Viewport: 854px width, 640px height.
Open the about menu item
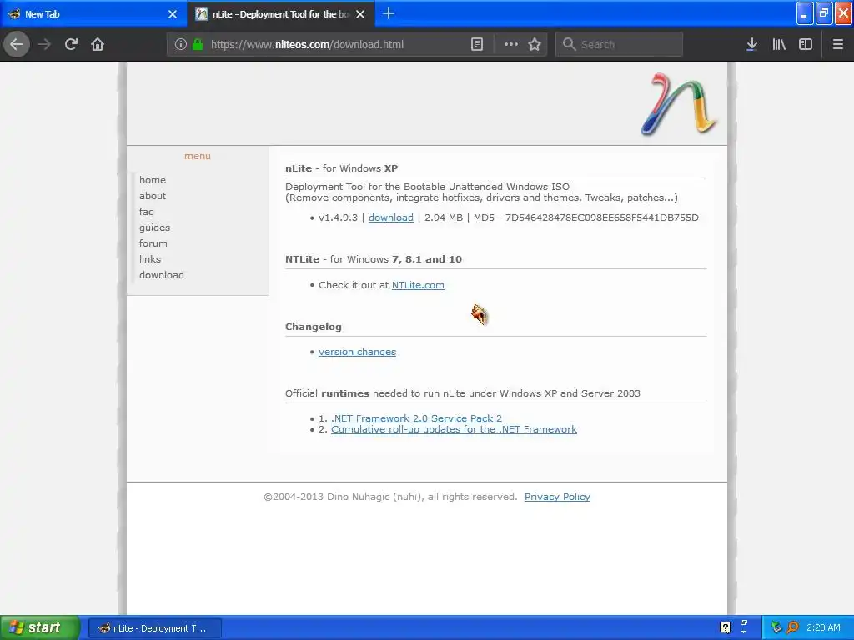point(153,196)
